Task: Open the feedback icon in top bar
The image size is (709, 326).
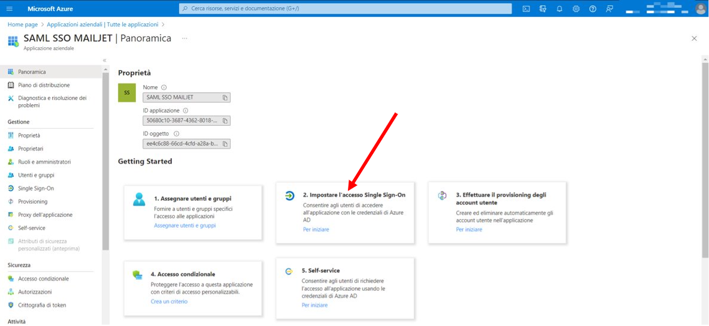Action: [x=610, y=8]
